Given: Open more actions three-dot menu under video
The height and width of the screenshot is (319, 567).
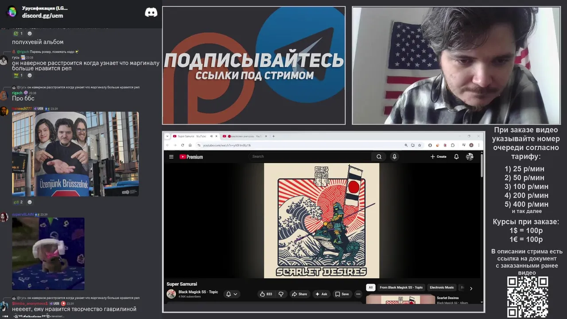Looking at the screenshot, I should point(358,294).
